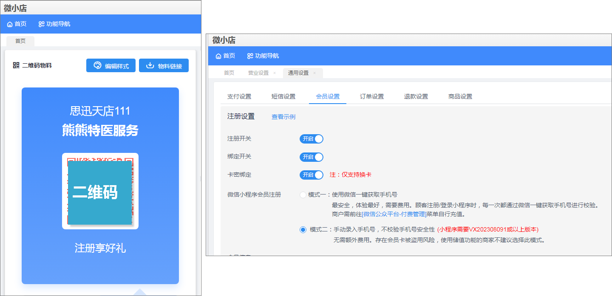
Task: Click 首页 in left window blue bar
Action: 20,24
